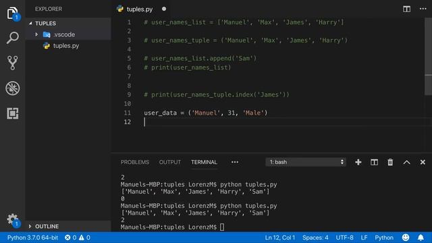432x243 pixels.
Task: Switch to the OUTPUT tab
Action: (170, 162)
